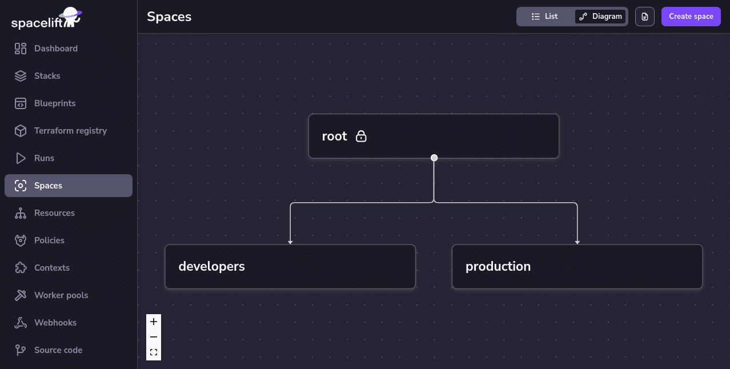Viewport: 730px width, 369px height.
Task: Open the Webhooks page
Action: pyautogui.click(x=55, y=322)
